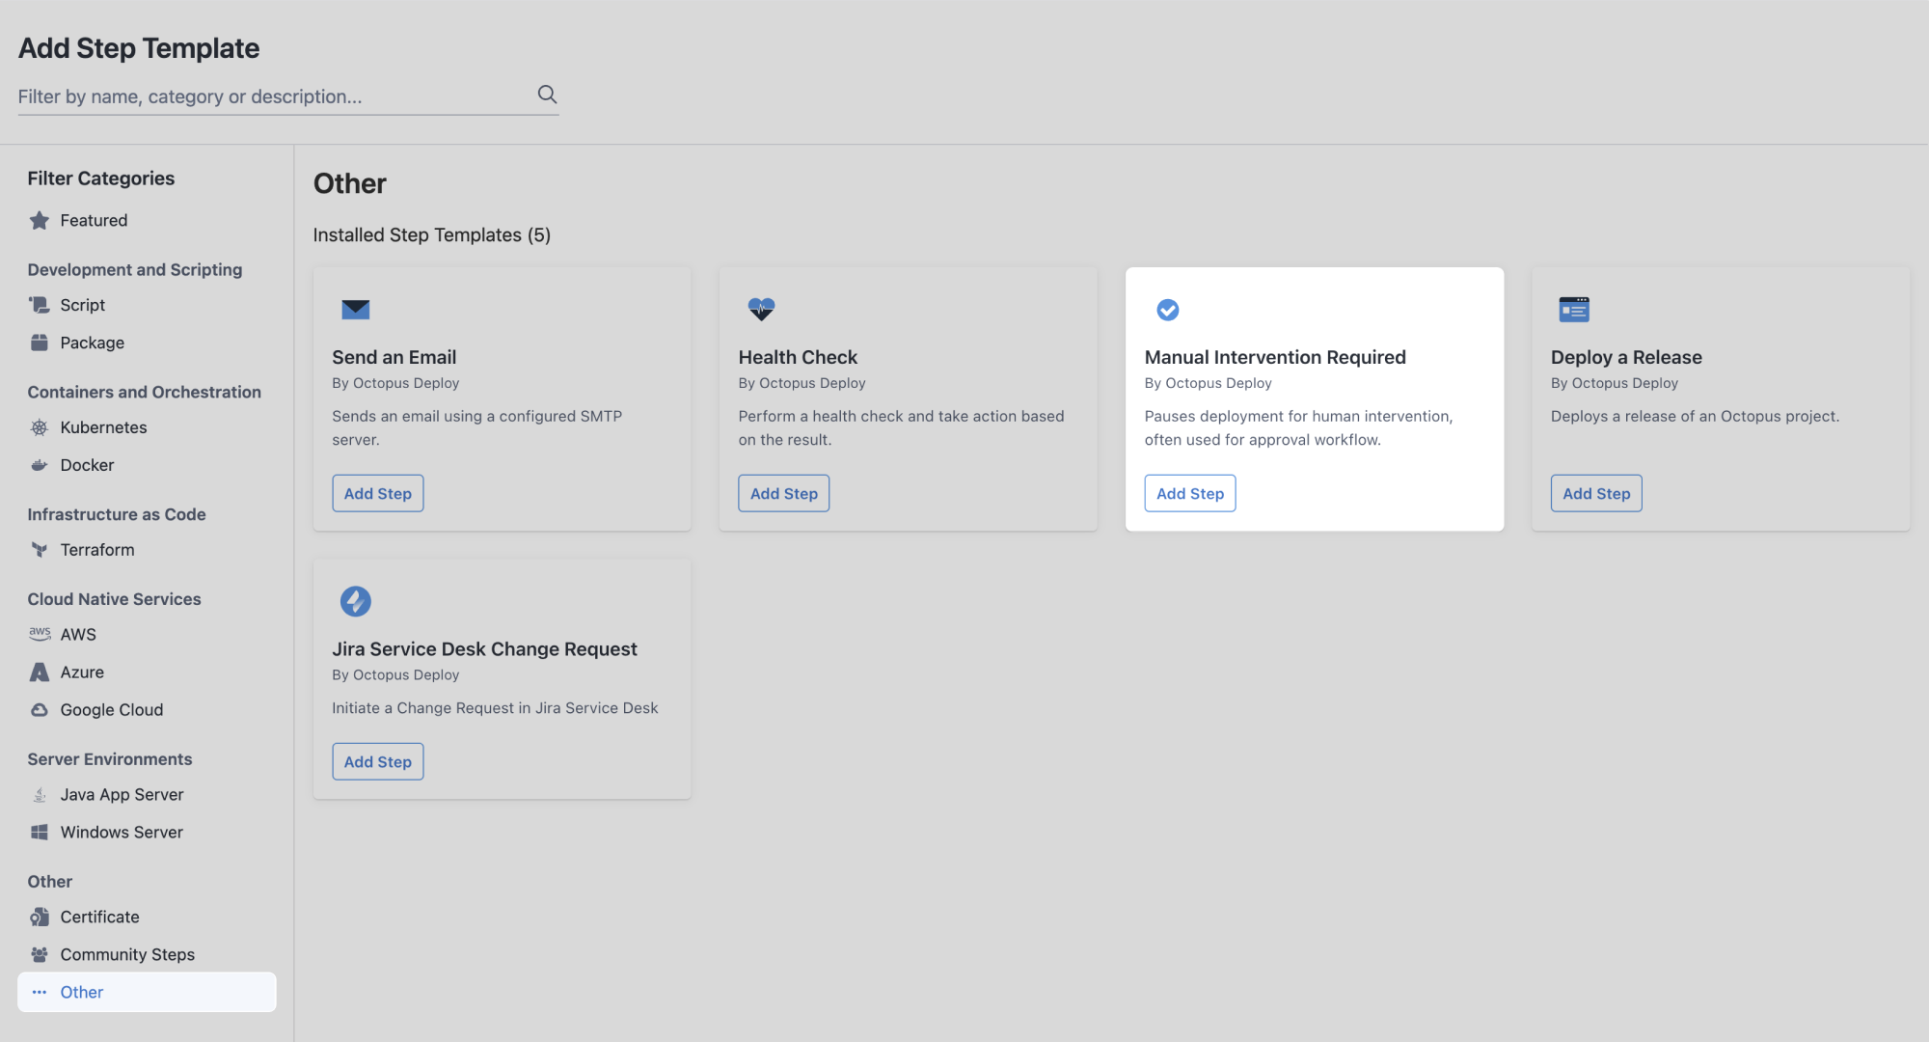Click the Kubernetes wheel icon
The image size is (1929, 1042).
[x=40, y=427]
